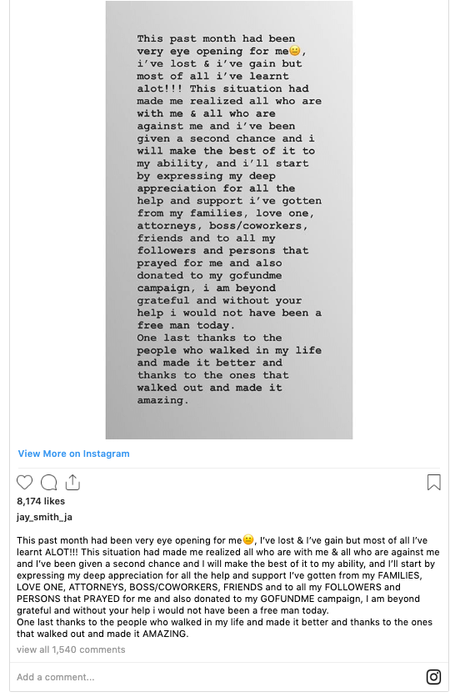Open comments via the speech bubble icon
455x697 pixels.
[49, 482]
